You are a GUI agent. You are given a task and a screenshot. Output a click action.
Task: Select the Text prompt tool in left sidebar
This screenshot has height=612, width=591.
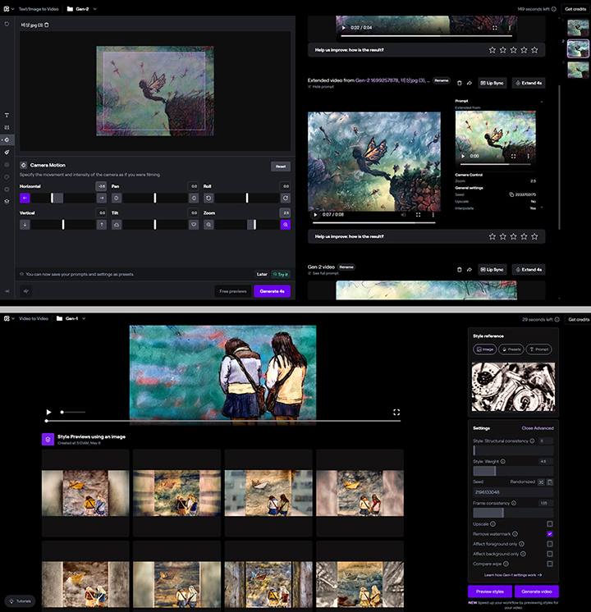coord(7,115)
